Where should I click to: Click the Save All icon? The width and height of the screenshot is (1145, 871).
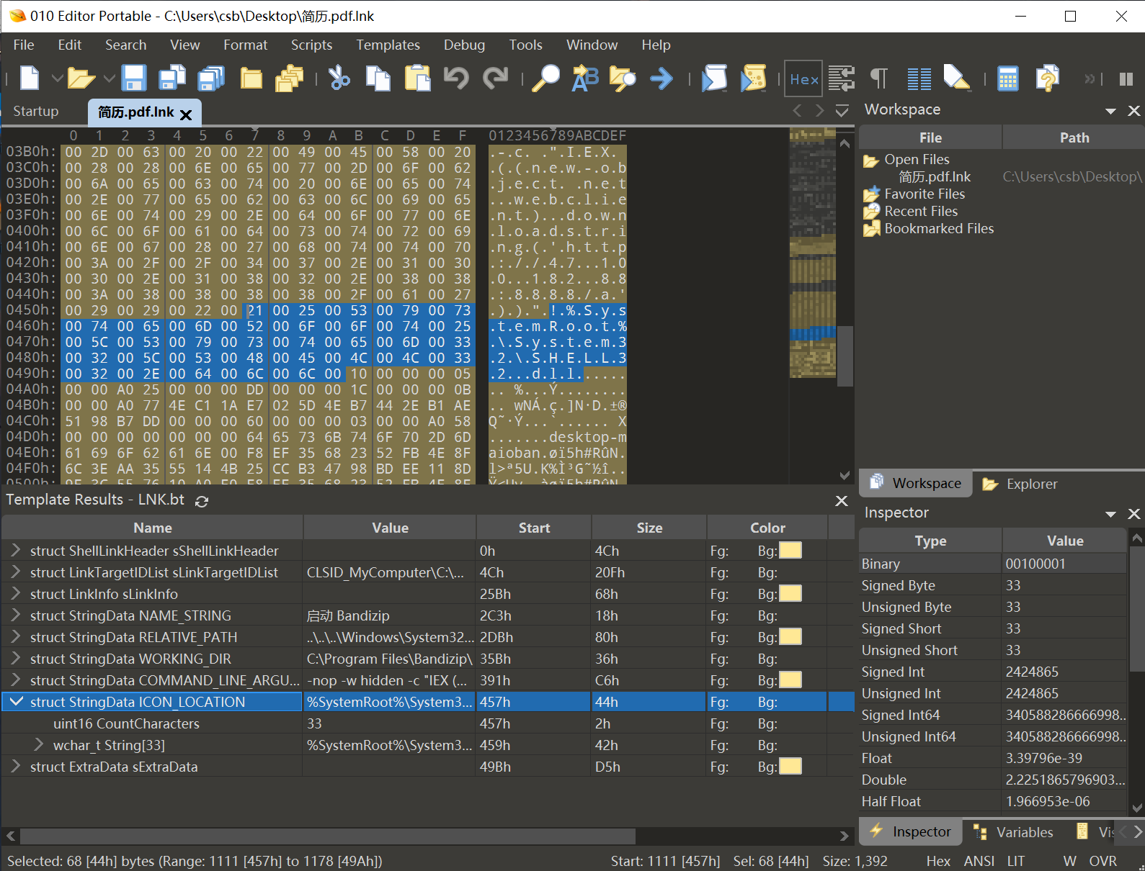(x=211, y=78)
